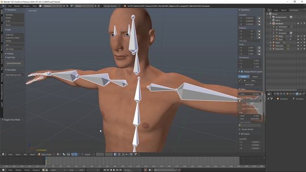
Task: Open the Info editor type selector icon
Action: click(x=3, y=6)
